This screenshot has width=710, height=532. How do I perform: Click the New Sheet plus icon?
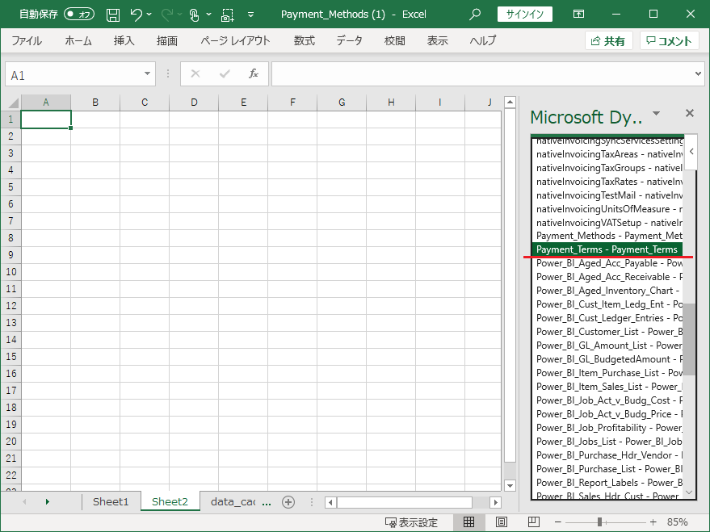(x=288, y=501)
